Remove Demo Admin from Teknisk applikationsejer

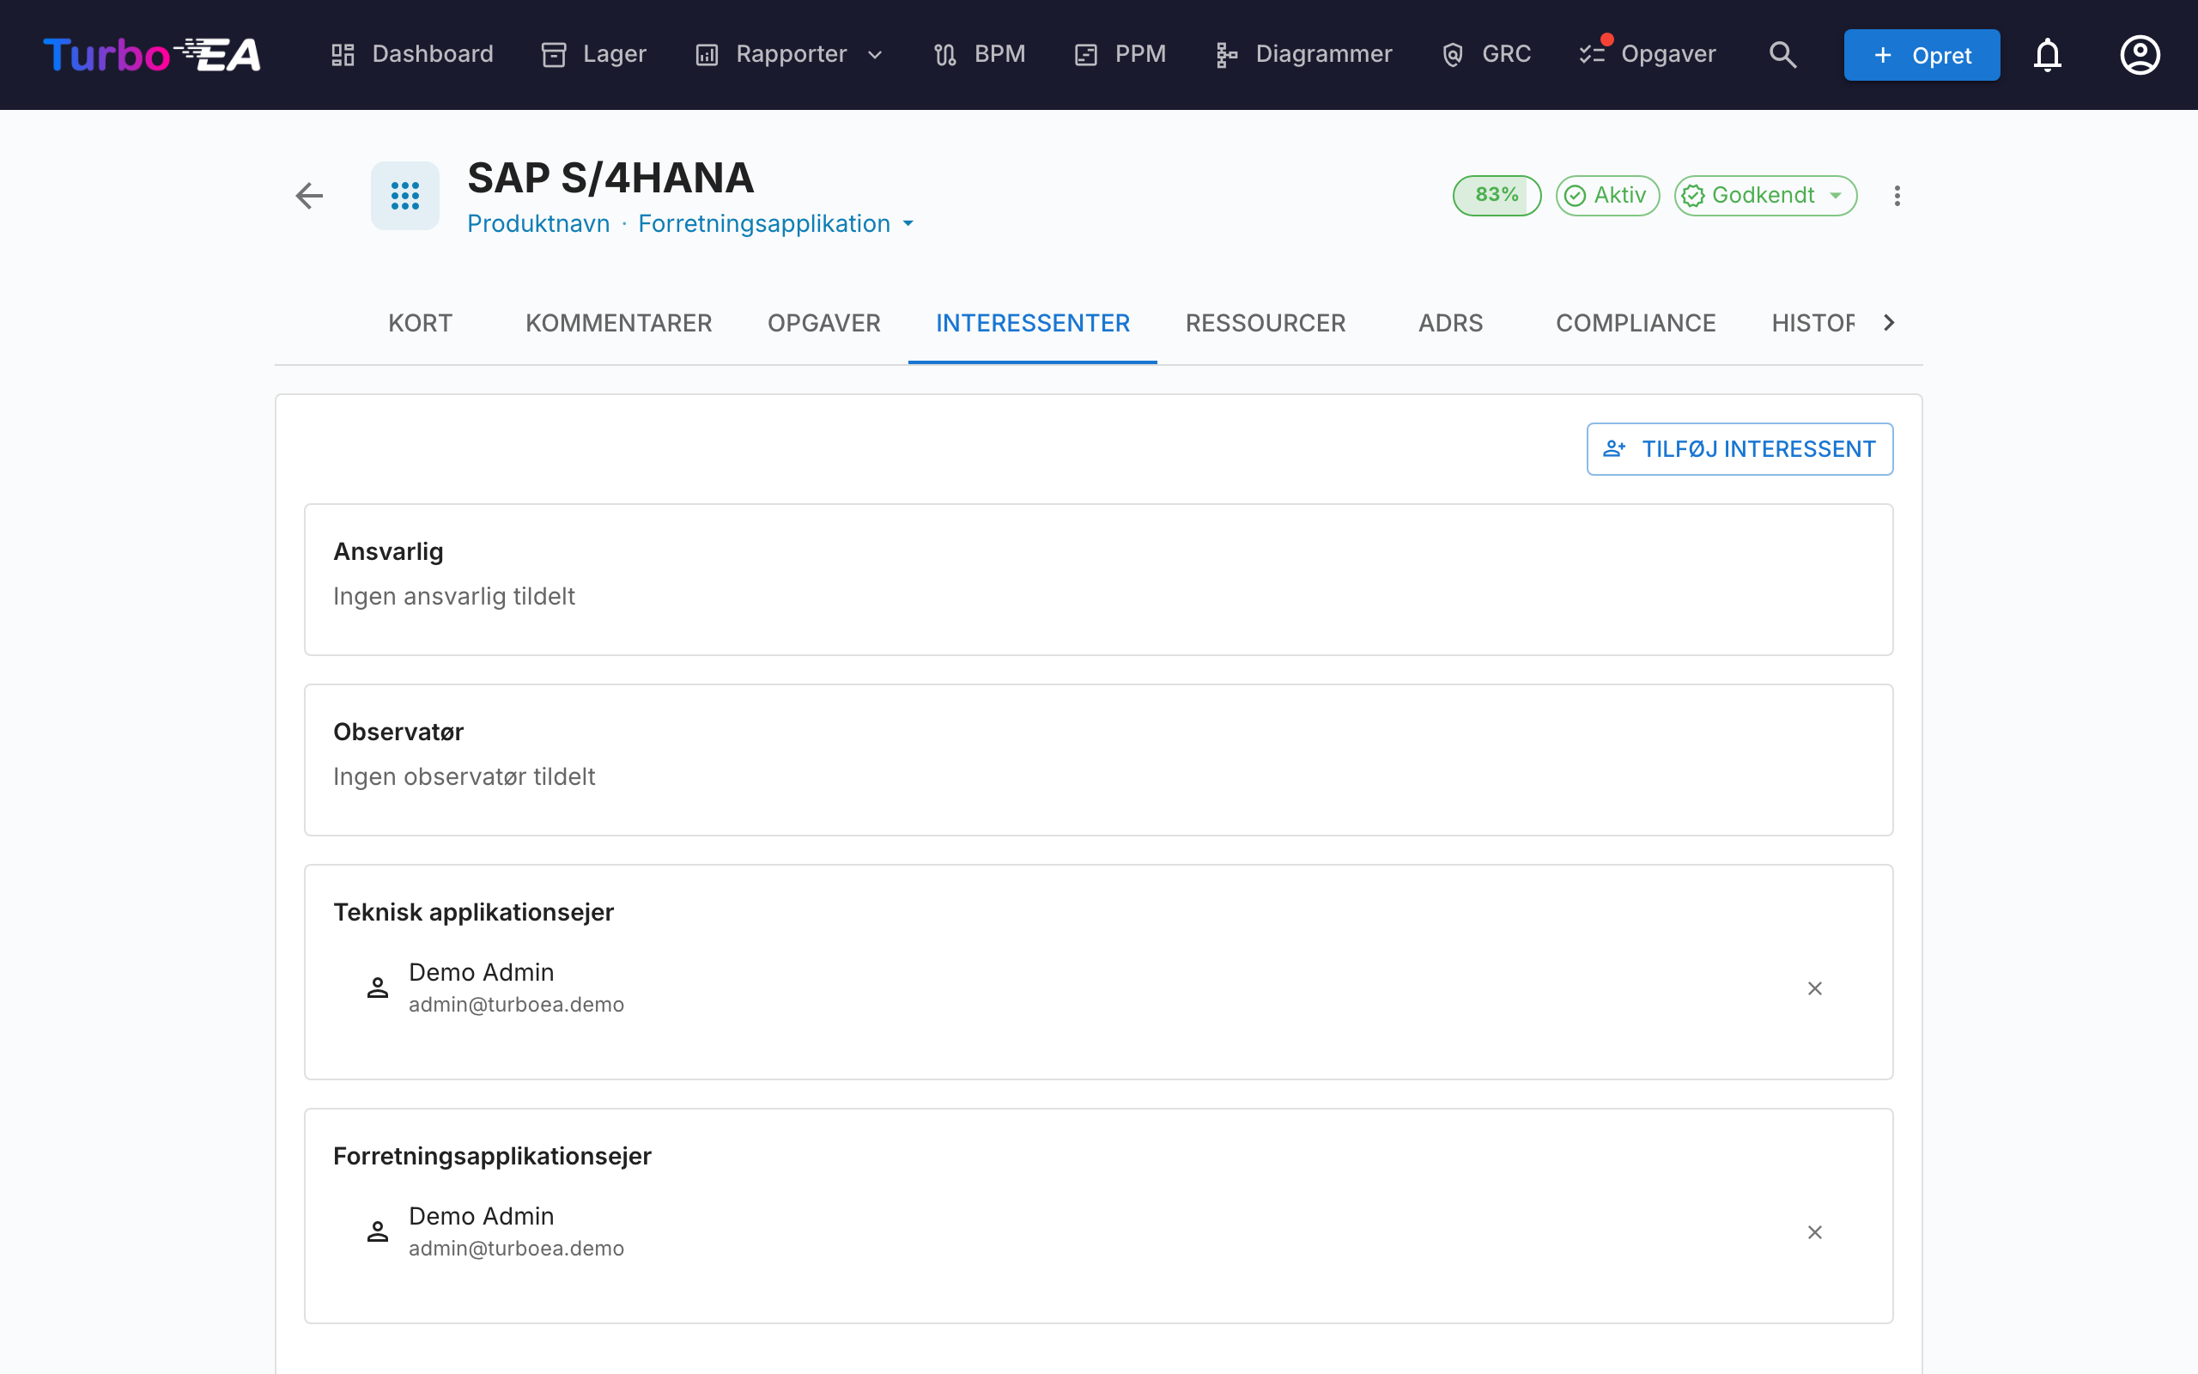[1815, 988]
